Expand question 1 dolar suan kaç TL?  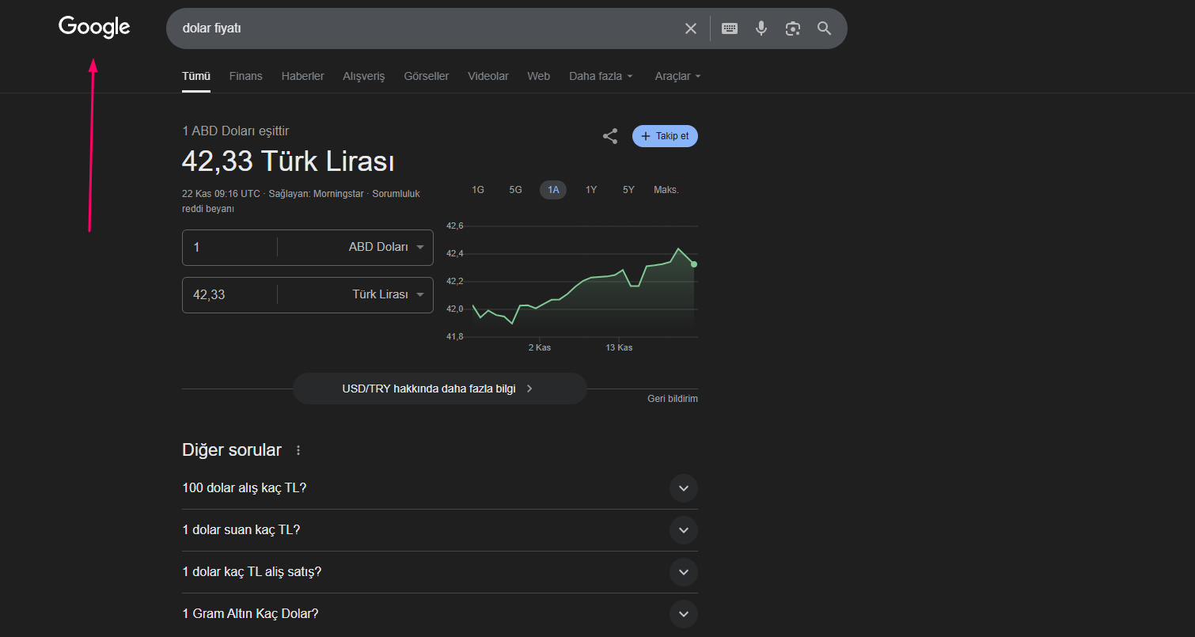[x=440, y=529]
